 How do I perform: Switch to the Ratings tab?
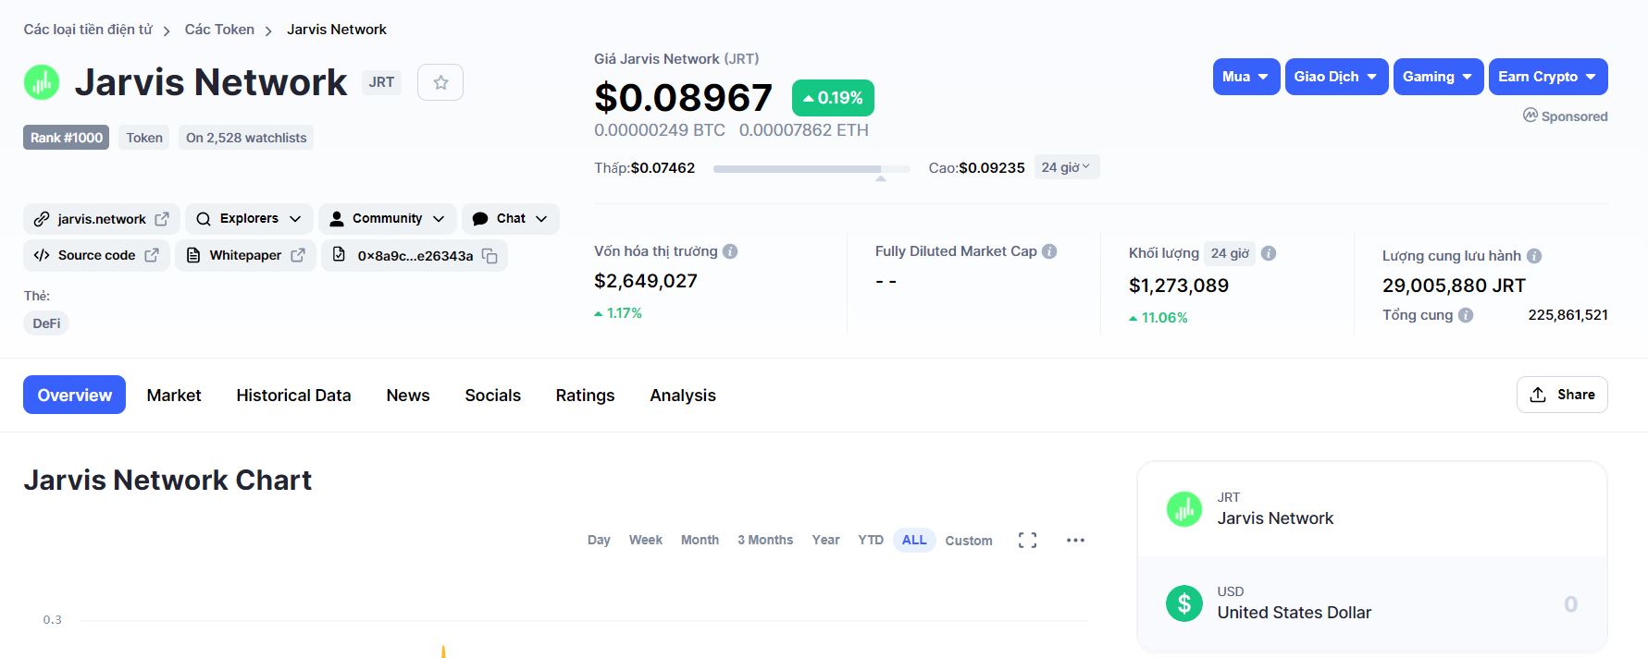click(x=585, y=395)
